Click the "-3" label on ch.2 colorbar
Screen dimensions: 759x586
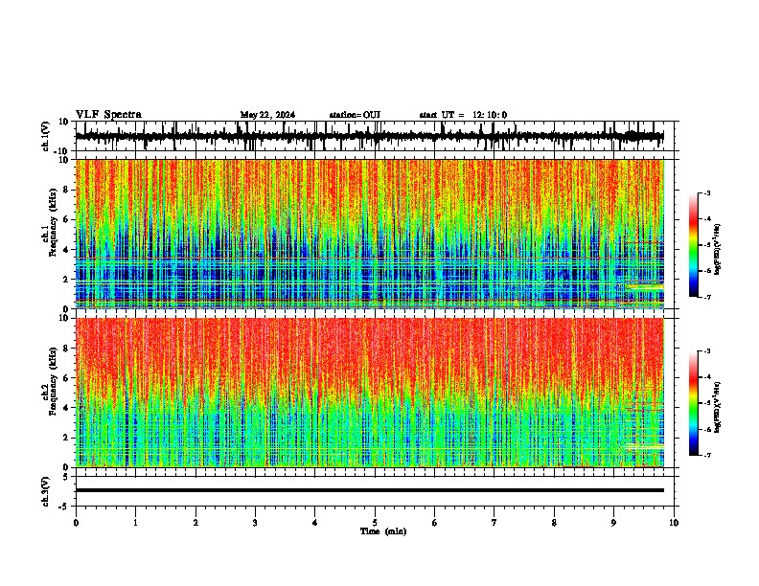(x=707, y=351)
